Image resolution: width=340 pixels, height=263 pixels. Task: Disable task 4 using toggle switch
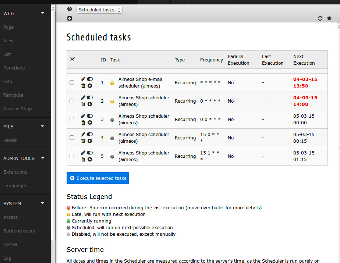tap(90, 134)
